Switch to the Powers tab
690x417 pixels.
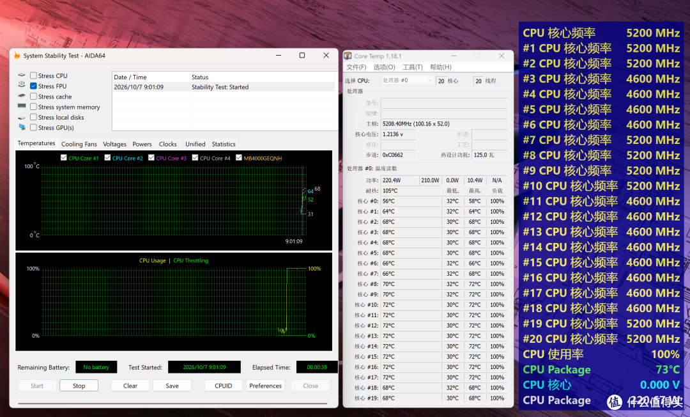pyautogui.click(x=142, y=144)
